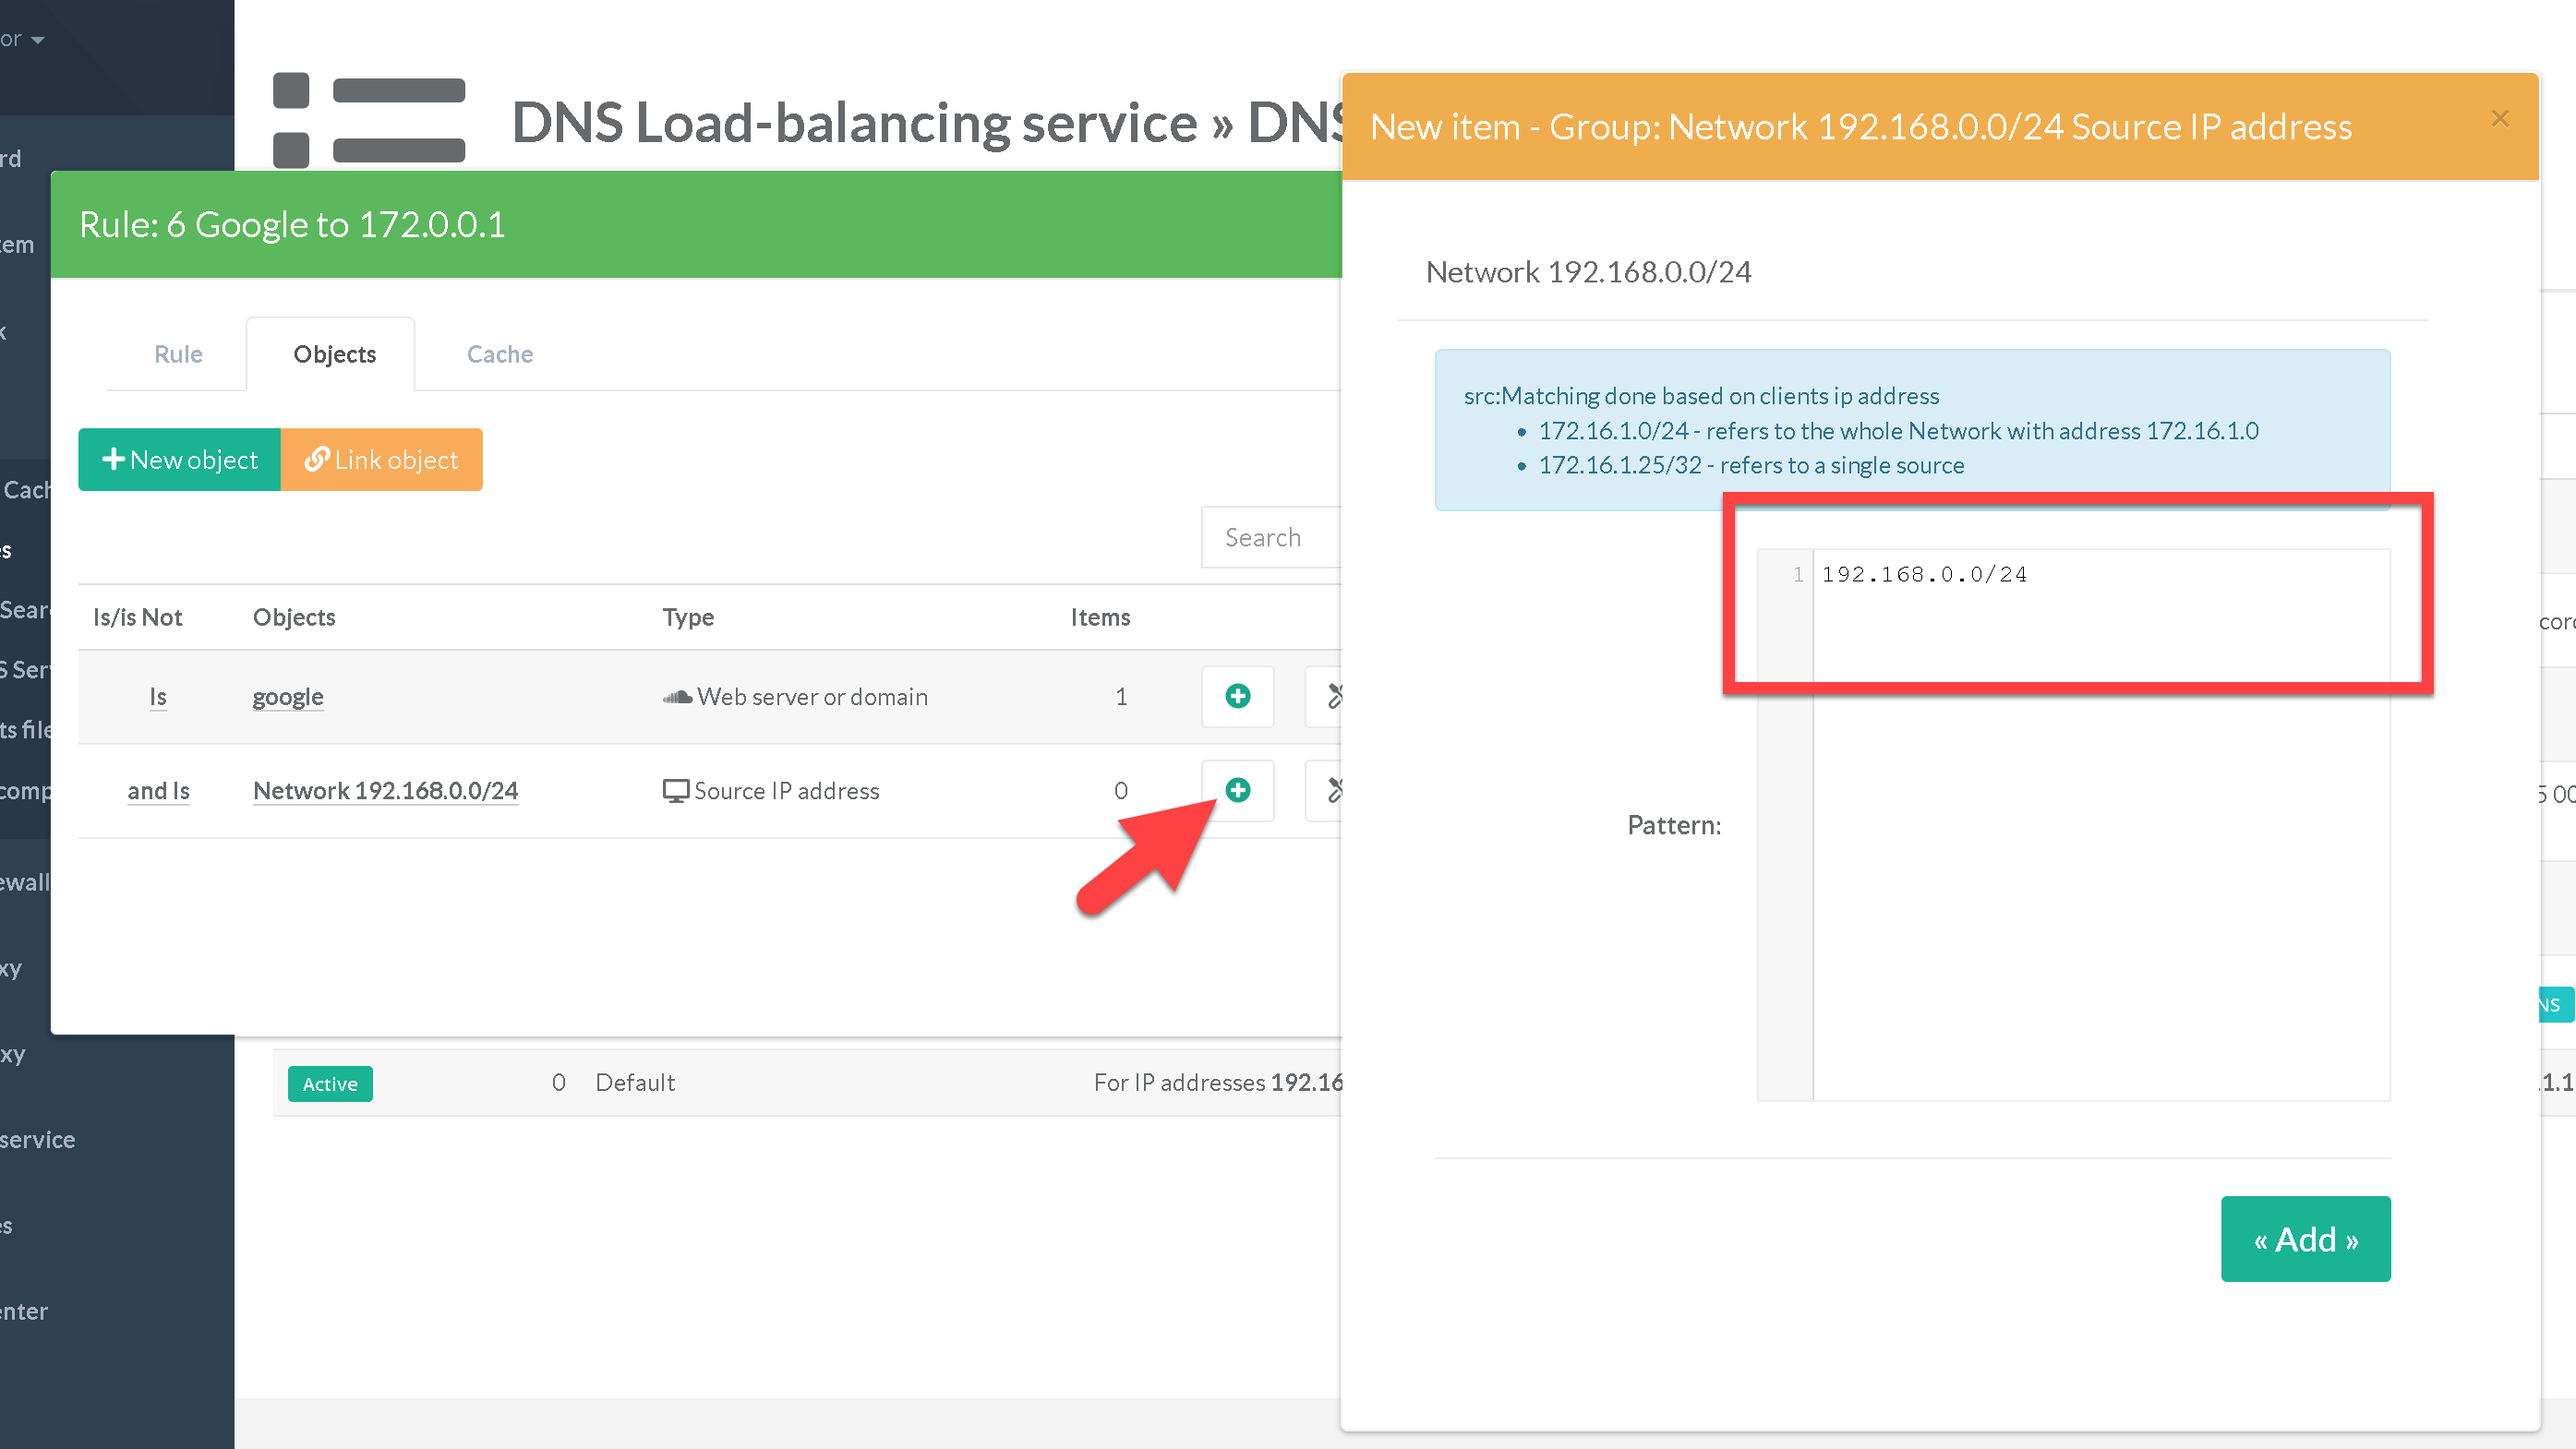Open the google object link
Image resolution: width=2576 pixels, height=1449 pixels.
(x=287, y=697)
